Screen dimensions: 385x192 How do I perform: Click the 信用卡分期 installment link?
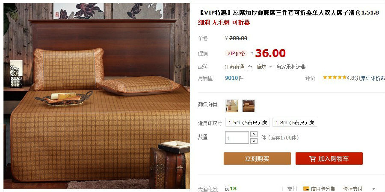pos(323,189)
